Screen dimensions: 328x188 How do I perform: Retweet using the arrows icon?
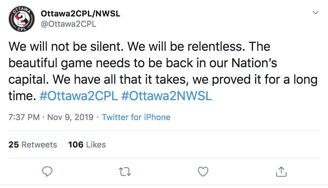point(125,172)
